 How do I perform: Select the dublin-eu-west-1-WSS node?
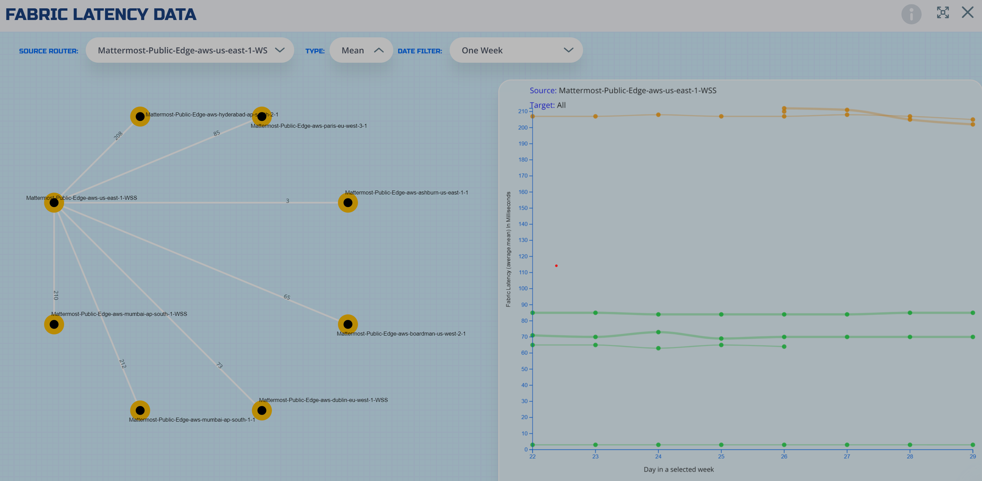point(262,411)
